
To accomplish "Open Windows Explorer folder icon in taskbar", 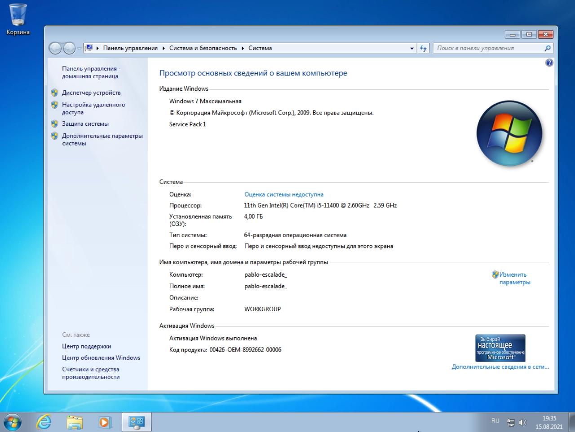I will (75, 422).
